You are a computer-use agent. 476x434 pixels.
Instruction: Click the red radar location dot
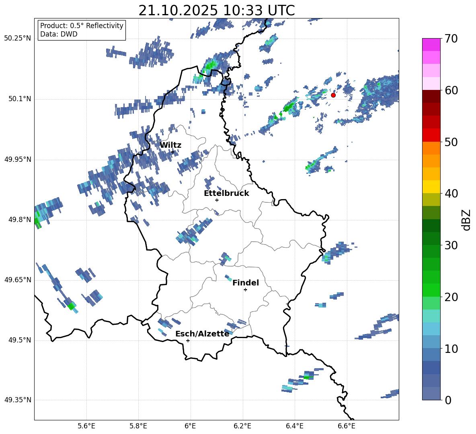tap(333, 95)
